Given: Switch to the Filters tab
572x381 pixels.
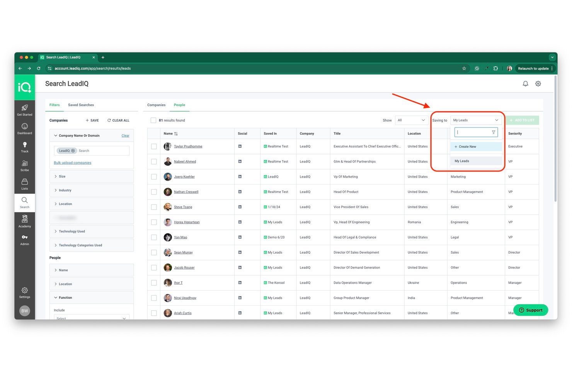Looking at the screenshot, I should 54,105.
